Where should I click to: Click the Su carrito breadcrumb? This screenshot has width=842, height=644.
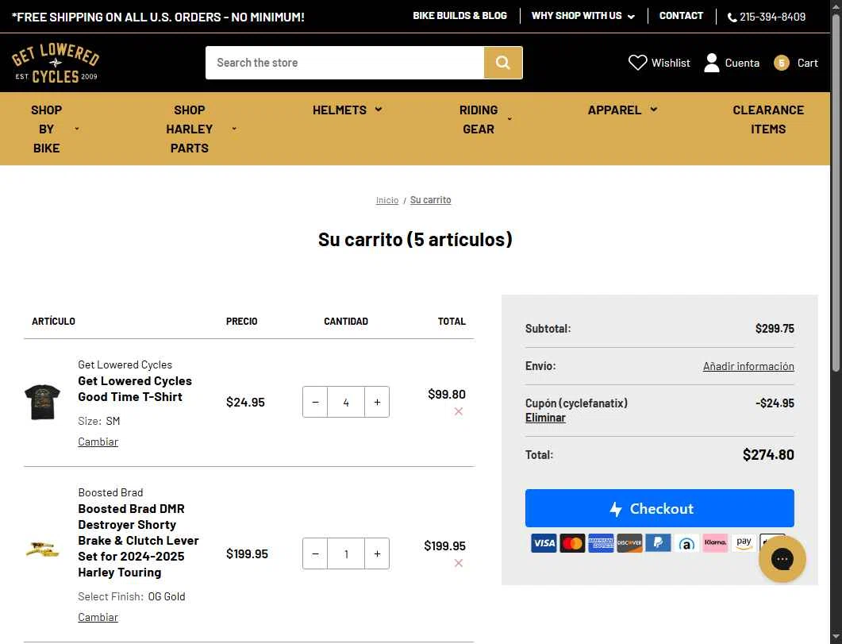click(x=431, y=200)
